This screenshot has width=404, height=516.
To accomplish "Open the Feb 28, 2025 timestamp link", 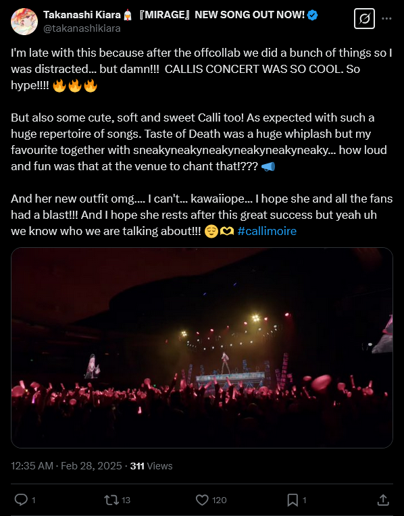I will [x=66, y=466].
